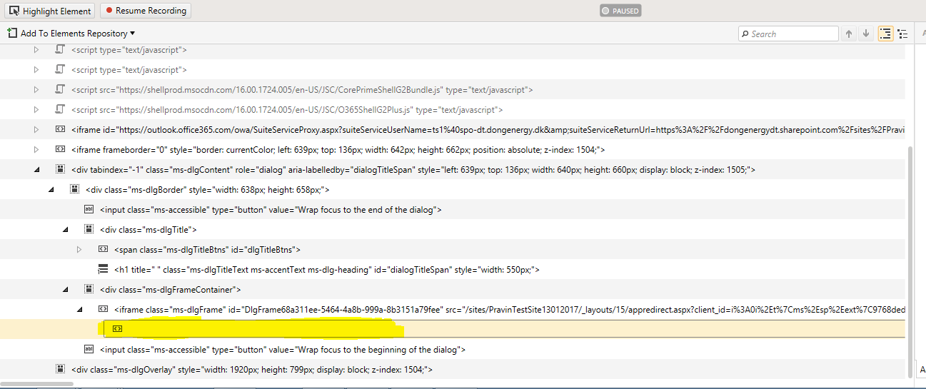
Task: Switch to the flat list view icon
Action: [x=902, y=34]
